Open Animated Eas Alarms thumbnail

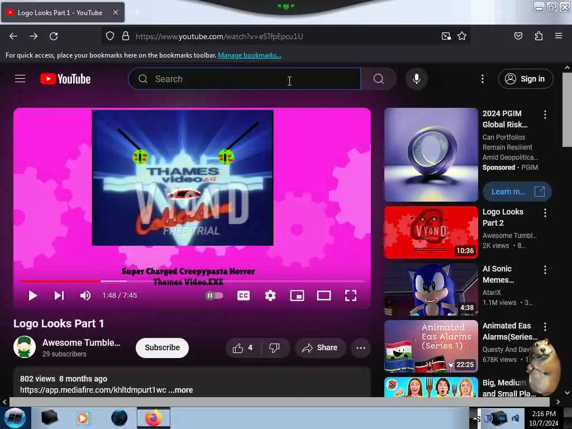point(431,346)
